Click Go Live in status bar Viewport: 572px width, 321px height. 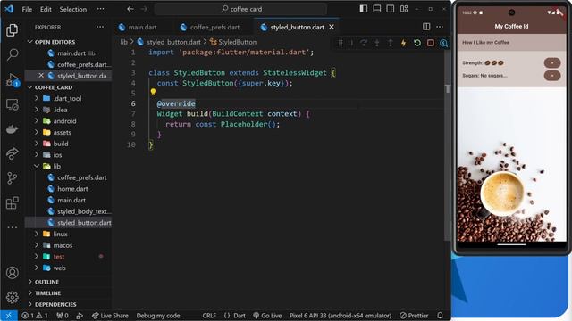pyautogui.click(x=267, y=316)
